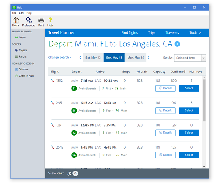The height and width of the screenshot is (189, 224).
Task: Click the 85 available seats badge
Action: [x=74, y=111]
